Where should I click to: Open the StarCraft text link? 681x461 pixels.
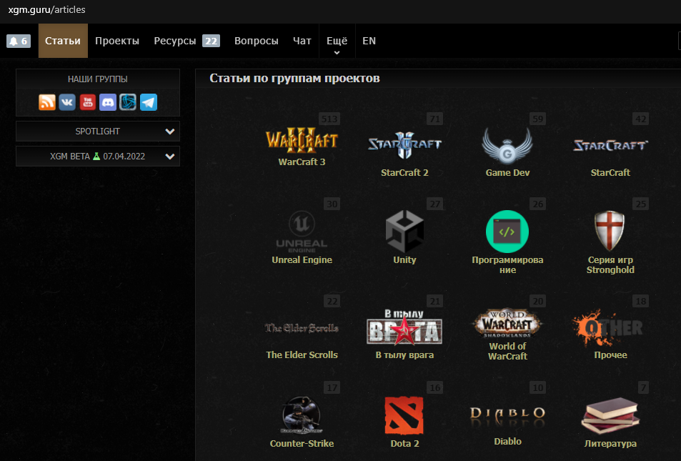[610, 172]
